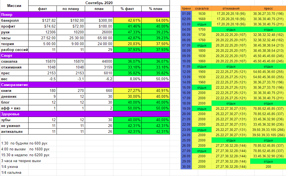Select the теория row label
Screen dimensions: 286x176
[x=14, y=44]
